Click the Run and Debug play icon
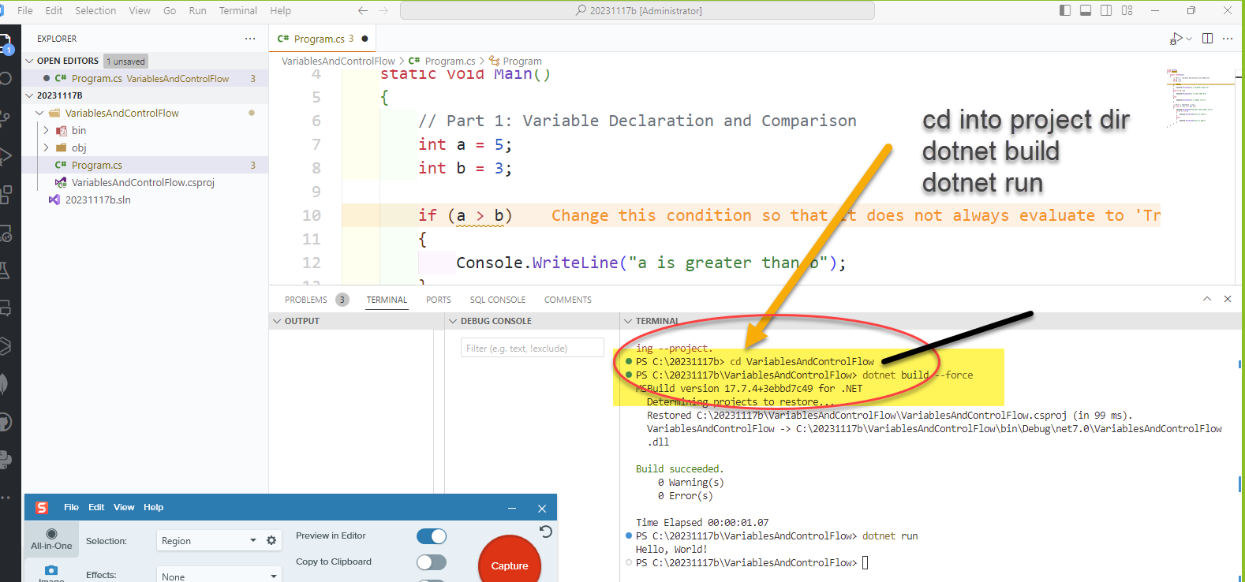The image size is (1245, 582). 1176,38
